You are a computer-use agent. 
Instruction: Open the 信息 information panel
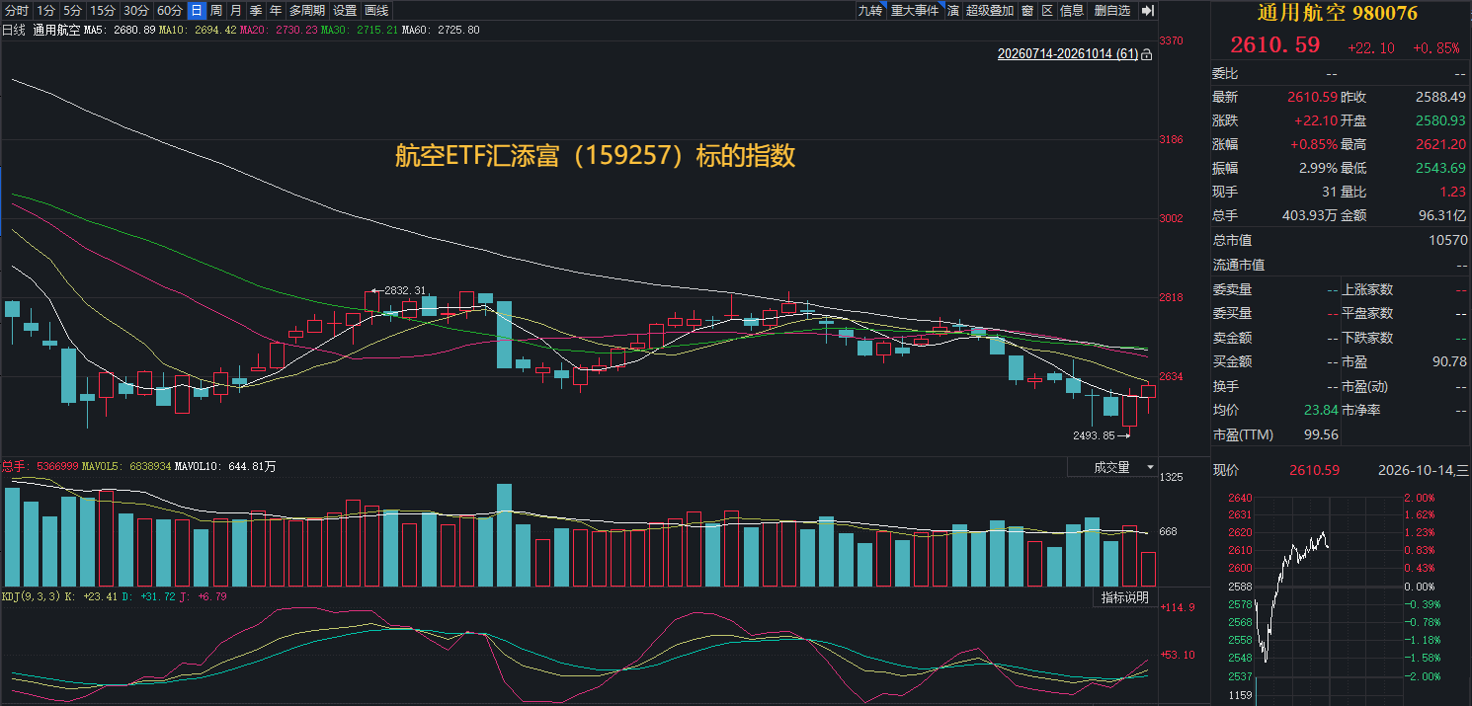coord(1072,11)
